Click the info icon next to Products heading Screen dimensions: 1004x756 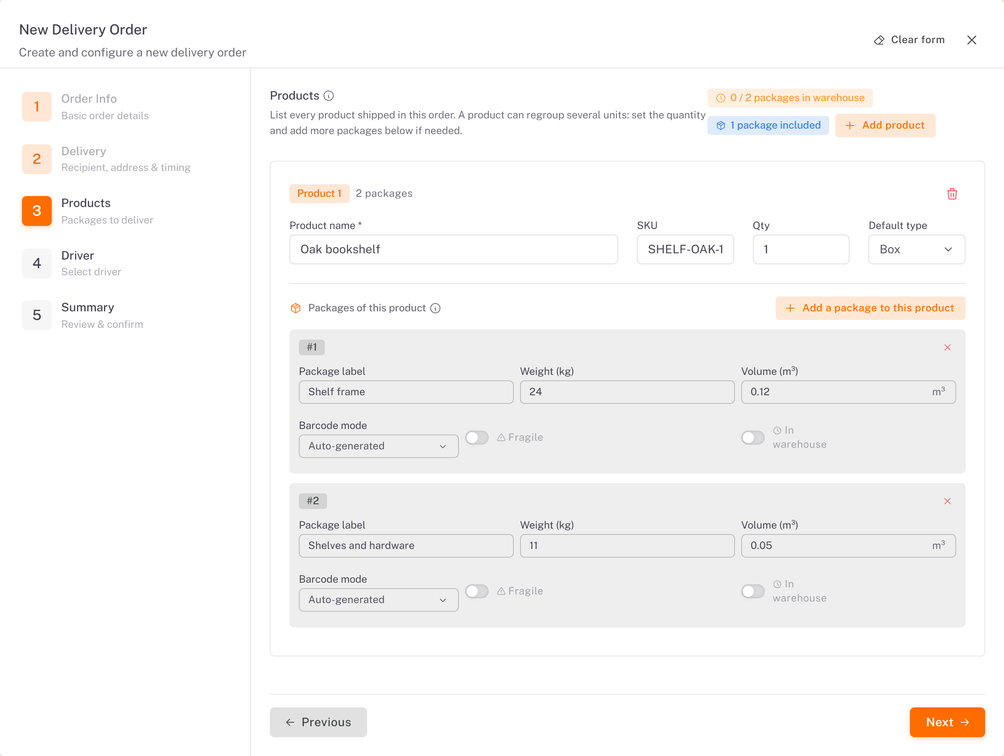(x=329, y=96)
